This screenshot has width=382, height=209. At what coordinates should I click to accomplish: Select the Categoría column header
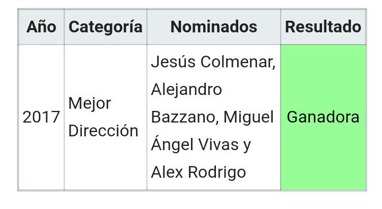coord(106,27)
